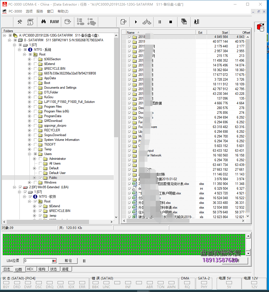This screenshot has width=269, height=292.
Task: Pause the task with toolbar pause button
Action: click(160, 22)
